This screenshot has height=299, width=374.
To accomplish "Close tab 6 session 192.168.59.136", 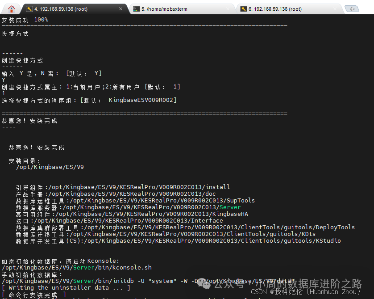I will (335, 9).
